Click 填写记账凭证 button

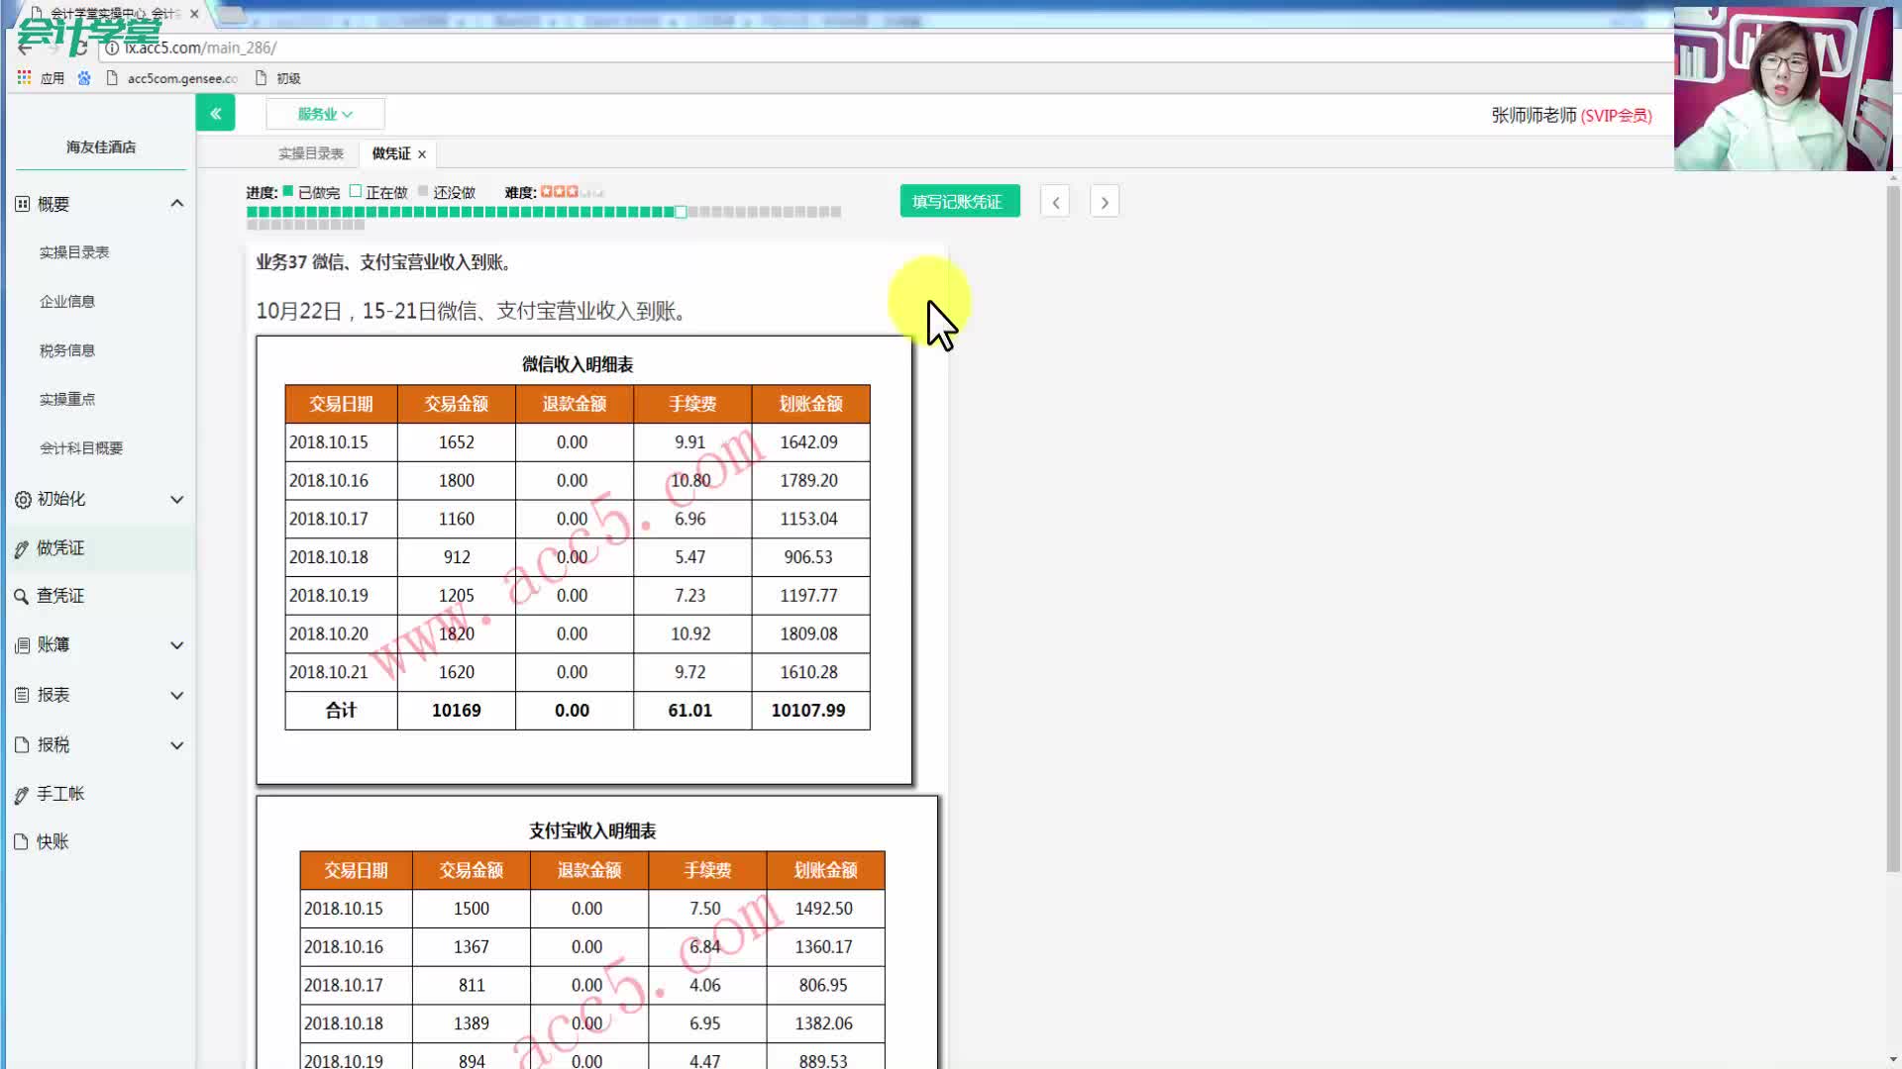coord(959,202)
